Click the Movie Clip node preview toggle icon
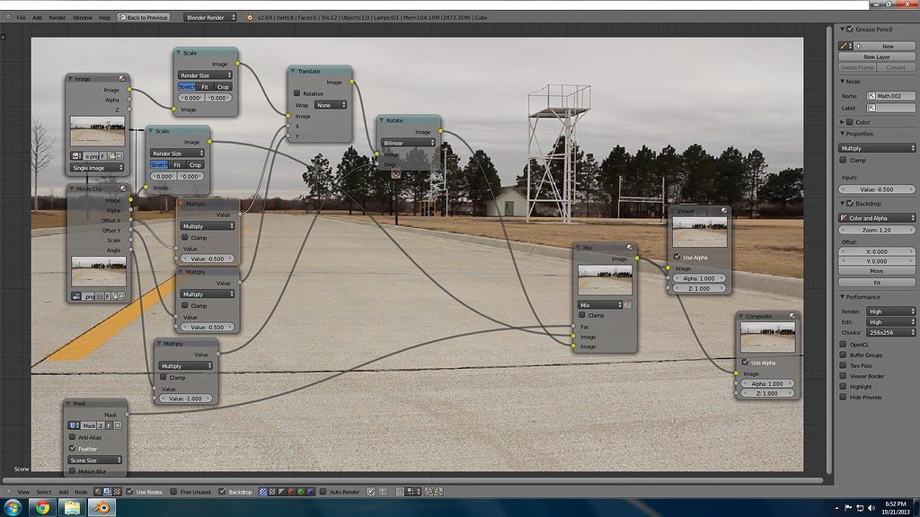 coord(123,188)
